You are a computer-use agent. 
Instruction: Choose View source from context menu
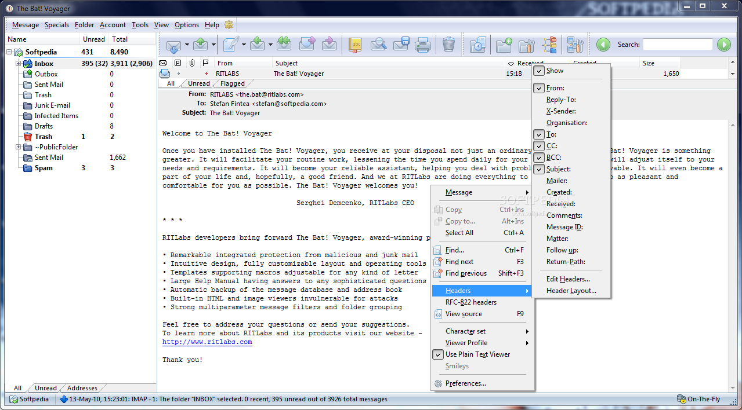point(482,314)
